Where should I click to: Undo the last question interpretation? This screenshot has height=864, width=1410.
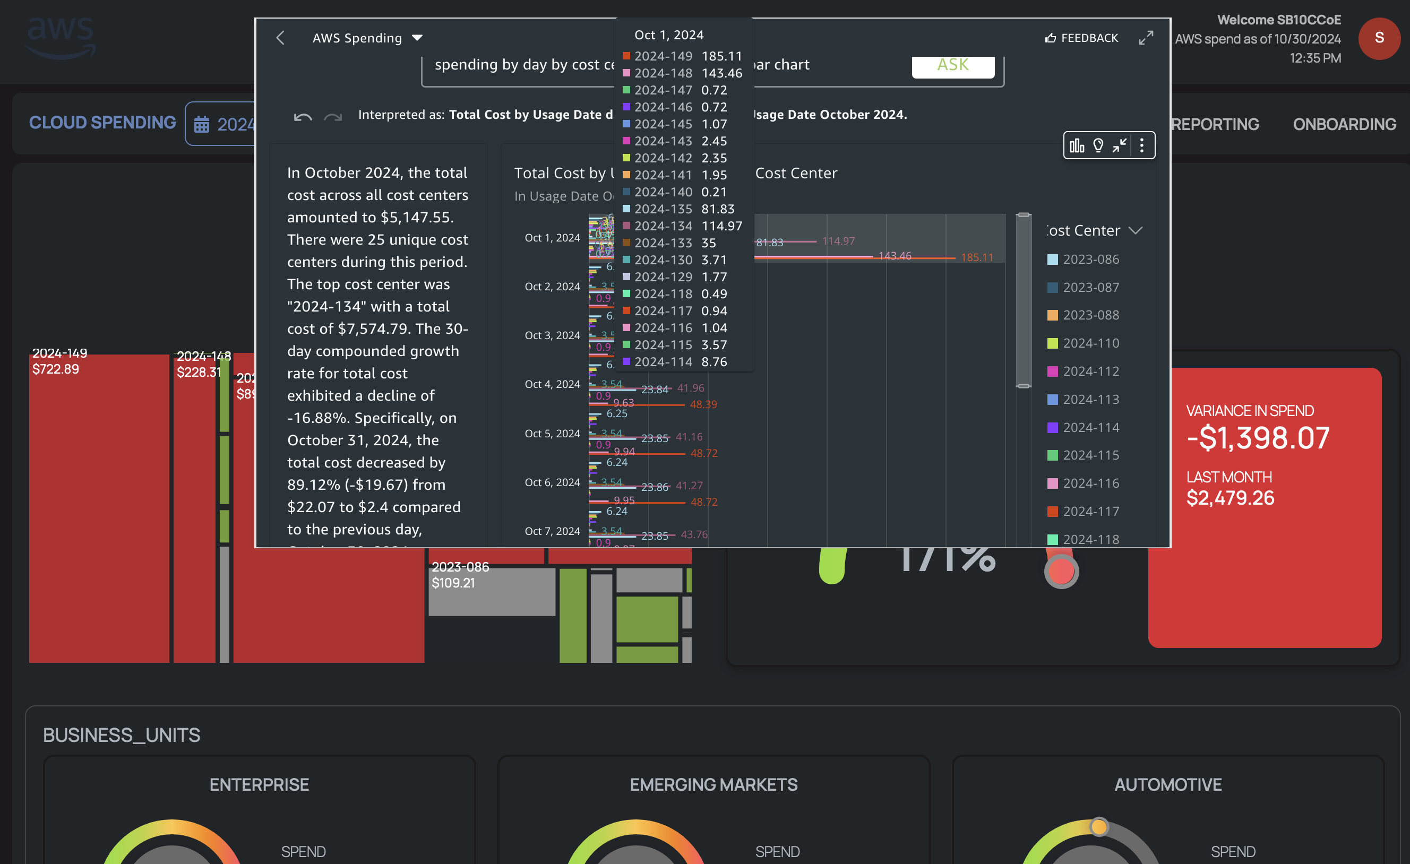tap(303, 117)
